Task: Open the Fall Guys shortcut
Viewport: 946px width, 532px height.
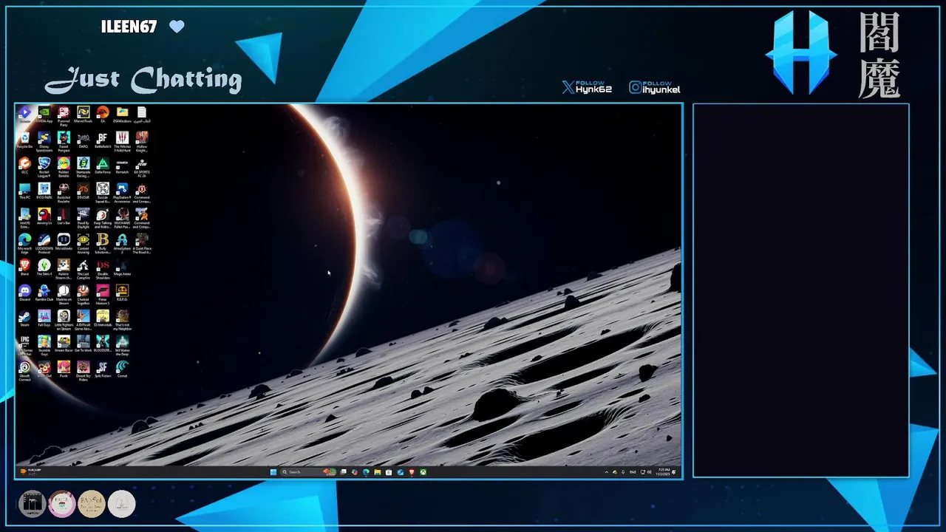Action: click(x=44, y=319)
